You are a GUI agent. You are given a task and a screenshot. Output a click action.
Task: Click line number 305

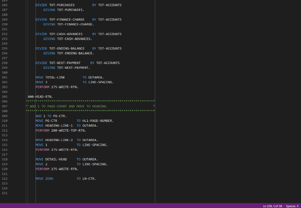4,96
